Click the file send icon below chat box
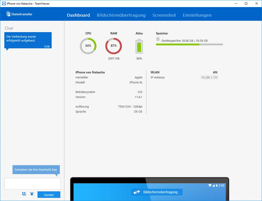The image size is (262, 201). tap(24, 194)
